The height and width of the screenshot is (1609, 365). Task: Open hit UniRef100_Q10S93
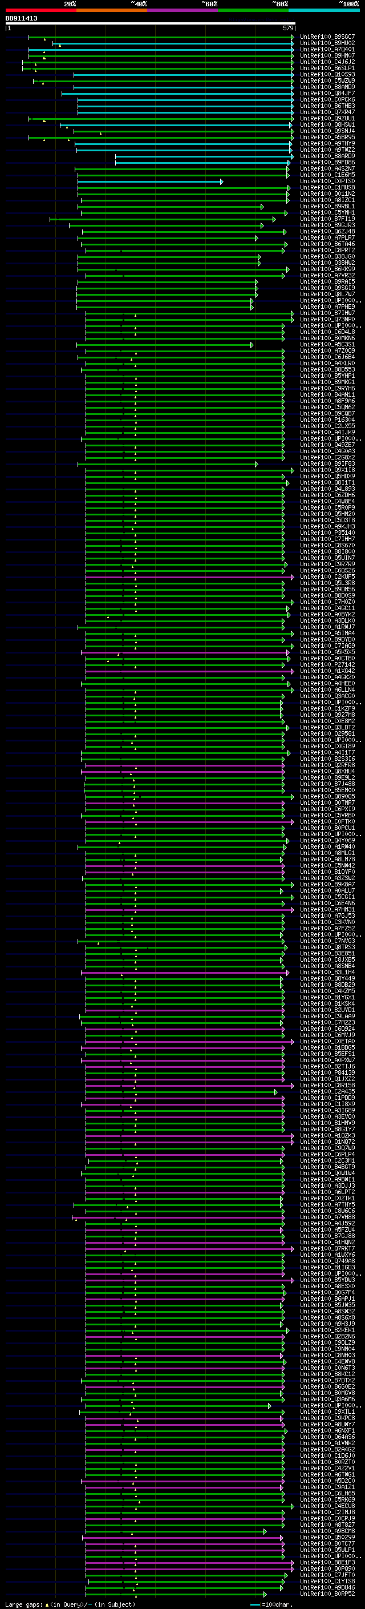click(x=327, y=74)
